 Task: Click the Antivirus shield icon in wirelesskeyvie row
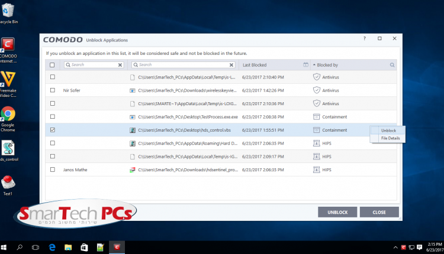click(317, 90)
